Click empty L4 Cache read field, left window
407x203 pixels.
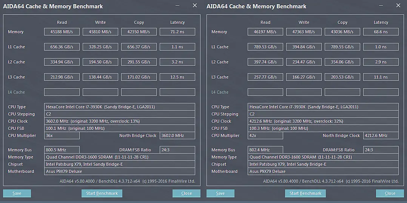[x=62, y=92]
